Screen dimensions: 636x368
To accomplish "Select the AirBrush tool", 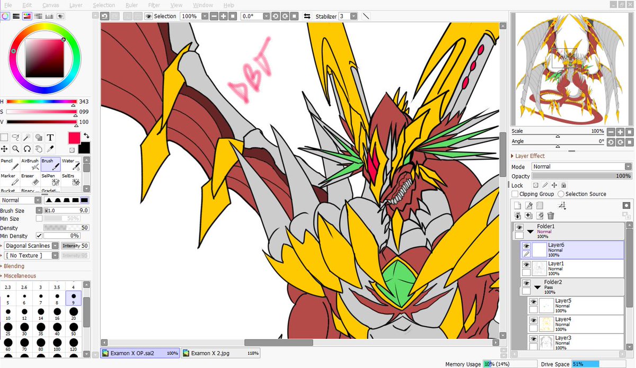I will tap(30, 164).
